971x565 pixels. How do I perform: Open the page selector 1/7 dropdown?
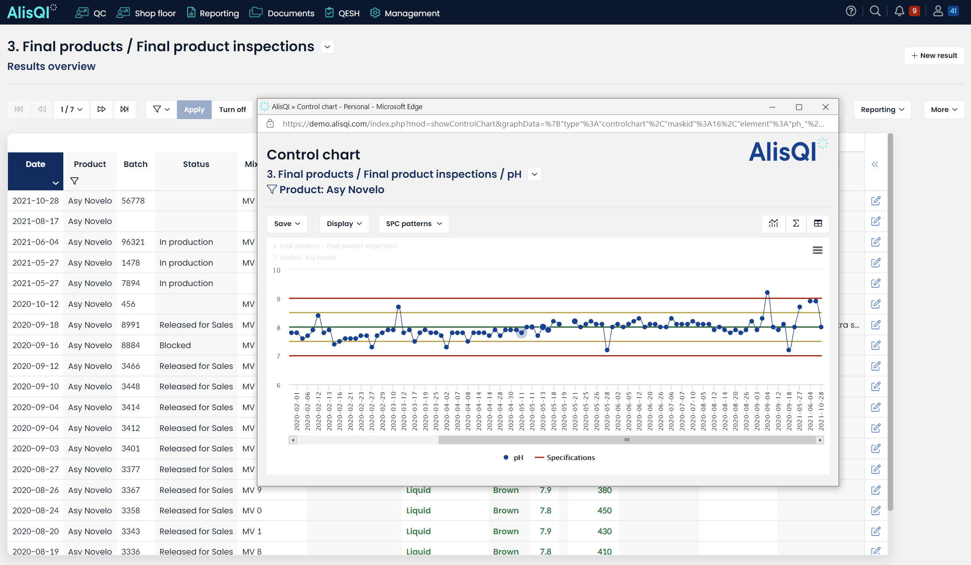(71, 110)
